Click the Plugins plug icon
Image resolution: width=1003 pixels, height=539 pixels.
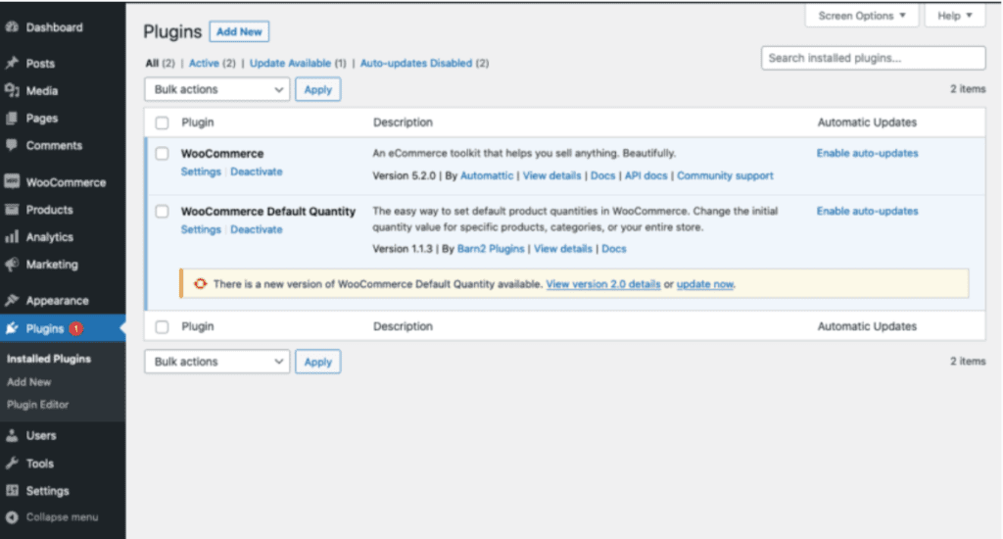[x=12, y=328]
